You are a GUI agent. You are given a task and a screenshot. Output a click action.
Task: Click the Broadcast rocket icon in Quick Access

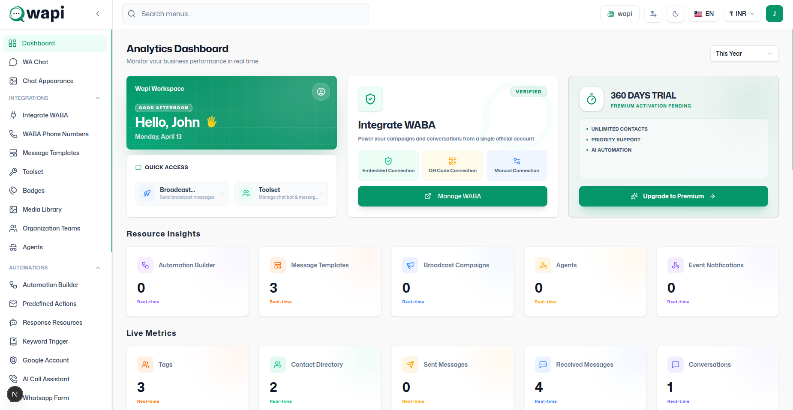tap(147, 193)
